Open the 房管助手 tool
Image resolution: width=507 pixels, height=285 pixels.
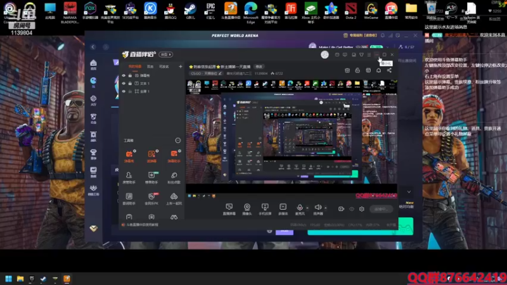coord(129,177)
